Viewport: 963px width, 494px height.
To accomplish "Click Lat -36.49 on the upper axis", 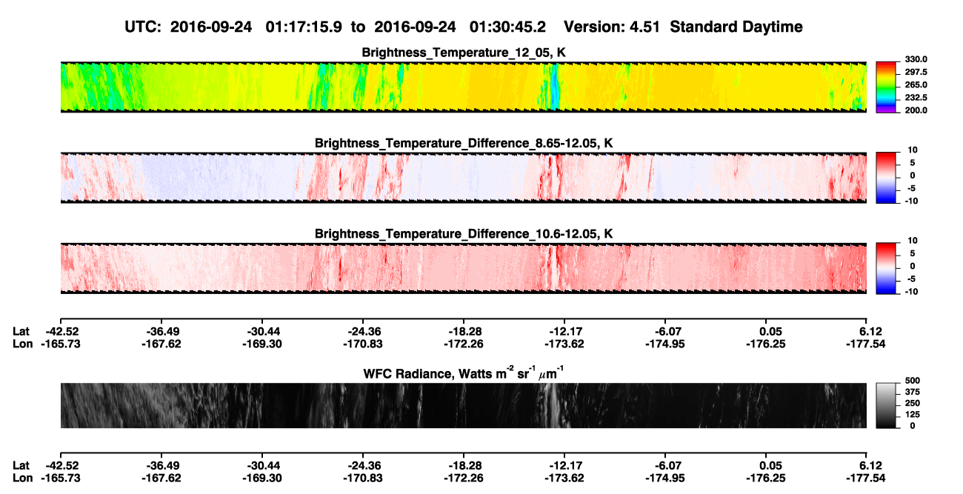I will pyautogui.click(x=161, y=333).
